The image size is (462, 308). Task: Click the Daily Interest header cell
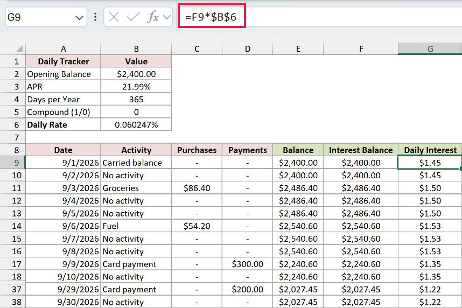430,150
